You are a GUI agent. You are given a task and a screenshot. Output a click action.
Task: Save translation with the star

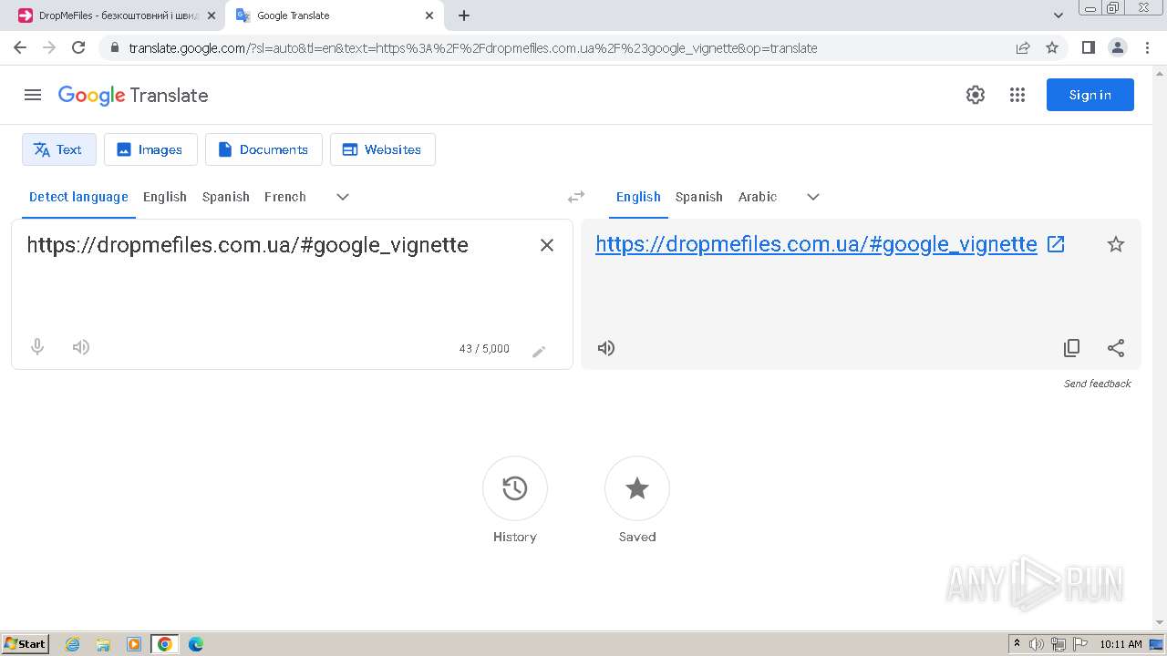click(1116, 244)
